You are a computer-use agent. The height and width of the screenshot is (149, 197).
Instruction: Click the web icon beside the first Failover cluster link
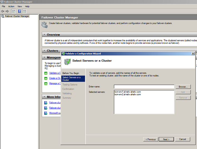(x=46, y=103)
